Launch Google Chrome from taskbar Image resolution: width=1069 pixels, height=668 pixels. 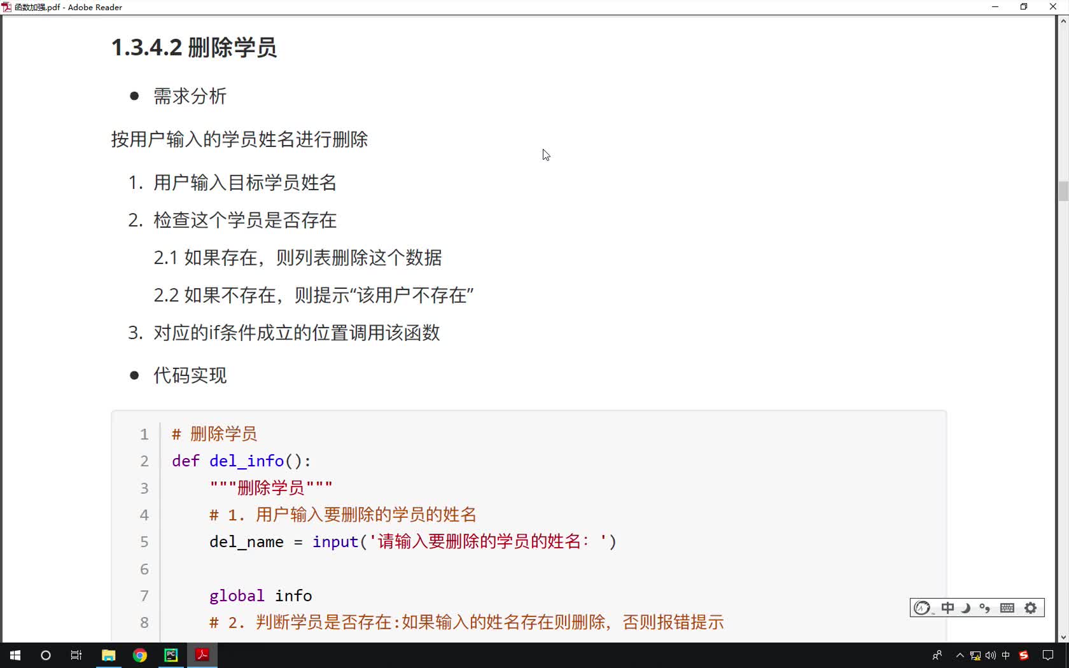pyautogui.click(x=140, y=655)
